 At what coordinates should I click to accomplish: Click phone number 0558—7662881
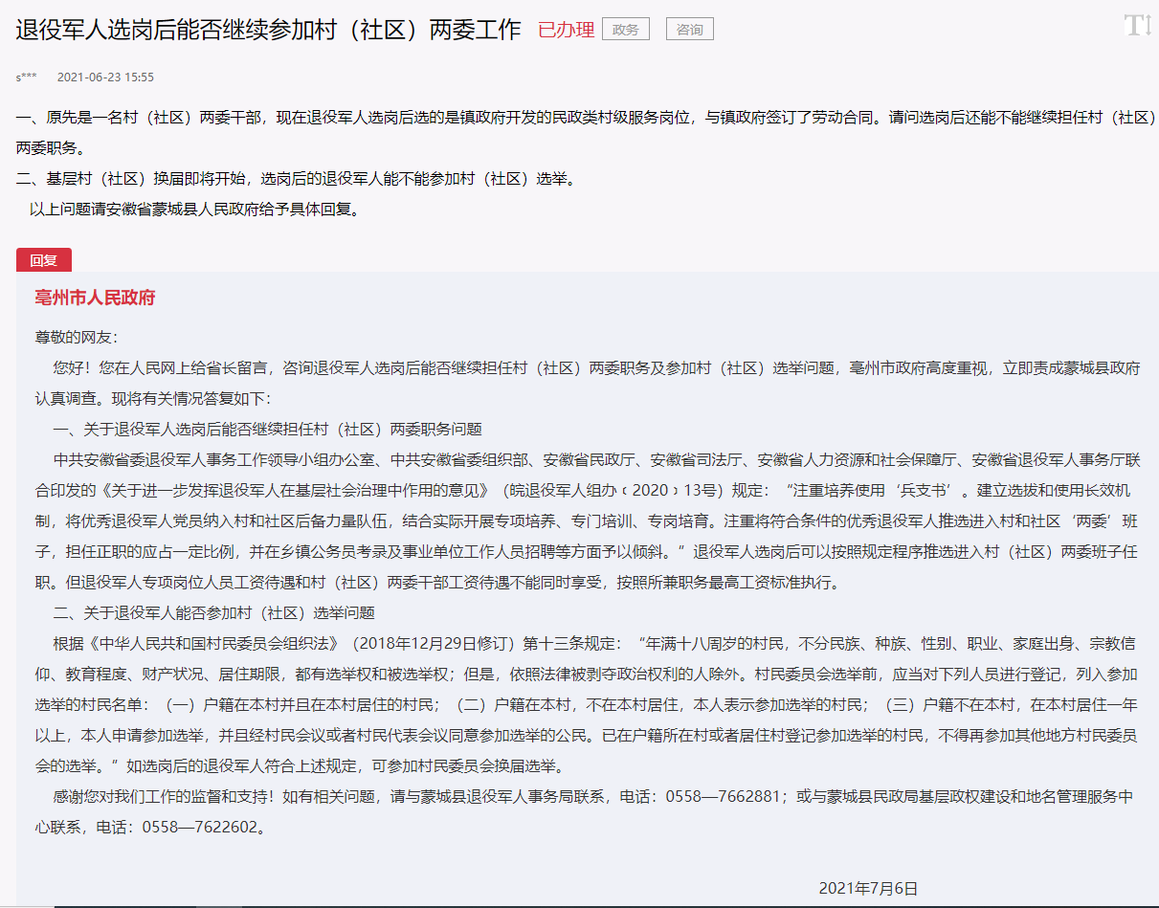723,796
